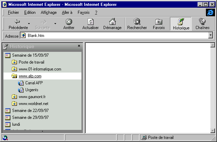Open the Chaînes channels pane
Image resolution: width=217 pixels, height=142 pixels.
tap(202, 24)
